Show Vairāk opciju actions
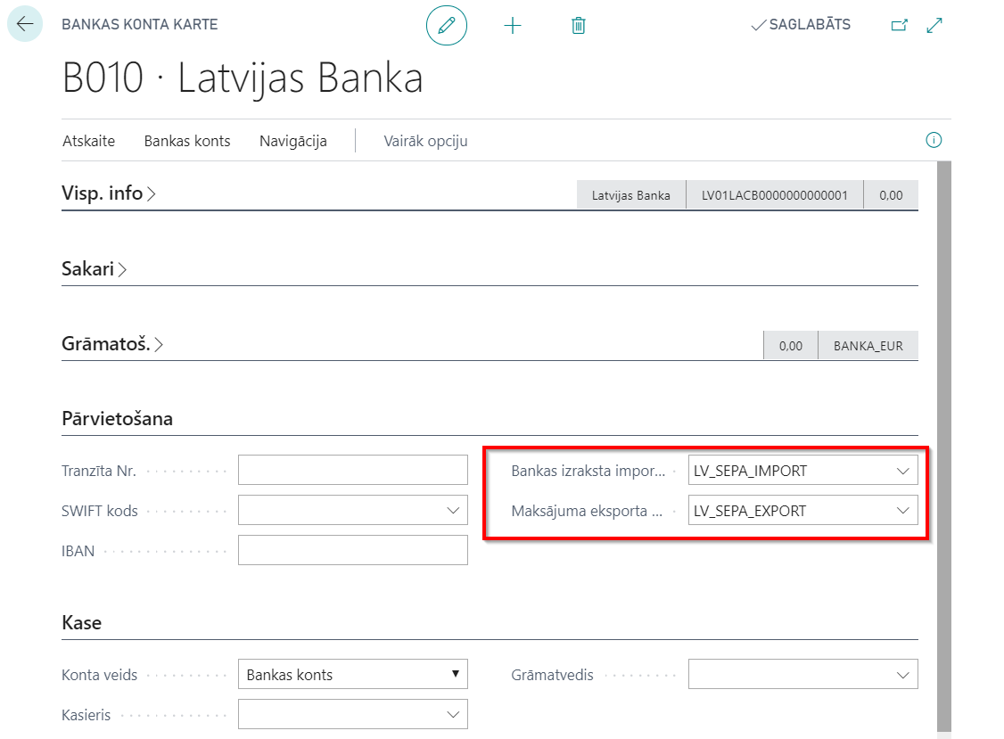 [425, 141]
